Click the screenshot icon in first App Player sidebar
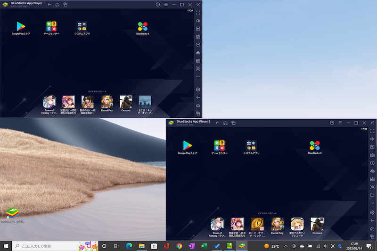377x251 pixels. coord(198,69)
